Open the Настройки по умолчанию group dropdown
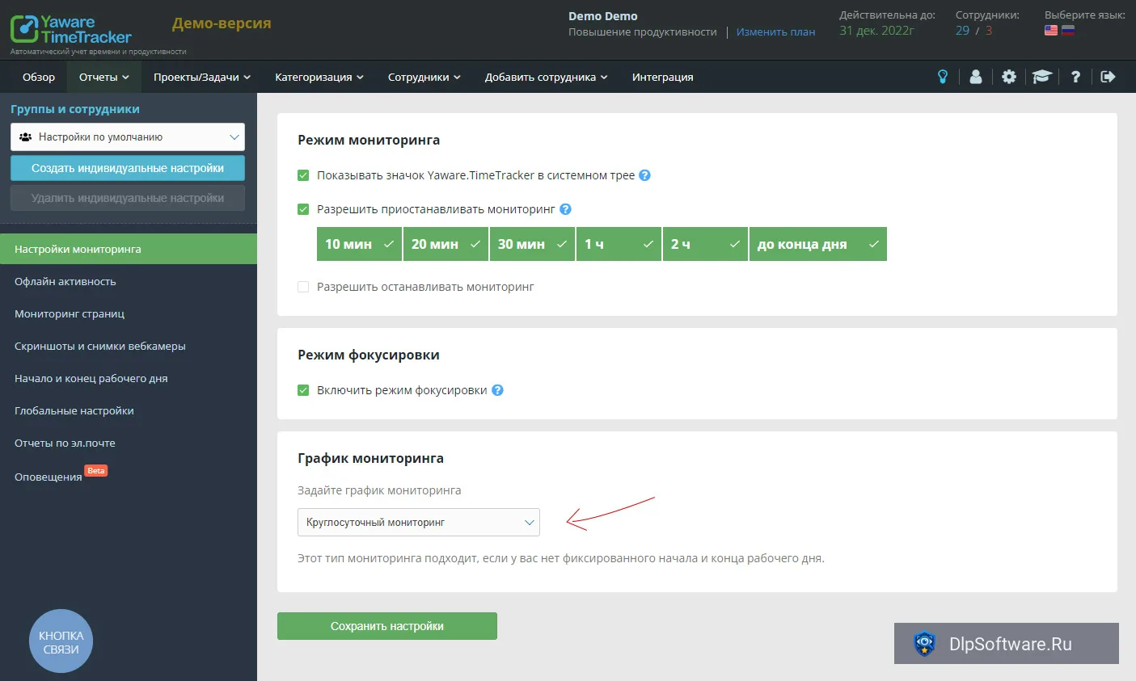The height and width of the screenshot is (681, 1136). click(x=128, y=137)
